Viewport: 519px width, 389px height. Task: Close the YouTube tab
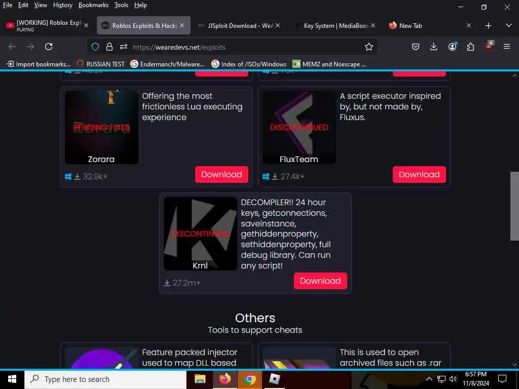tap(86, 25)
